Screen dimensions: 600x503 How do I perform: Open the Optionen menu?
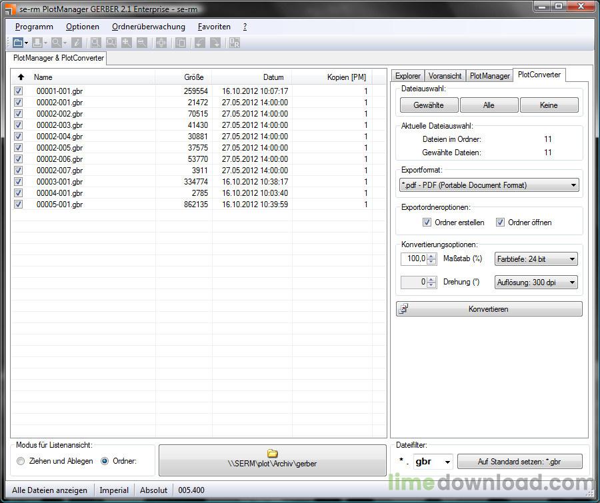83,27
